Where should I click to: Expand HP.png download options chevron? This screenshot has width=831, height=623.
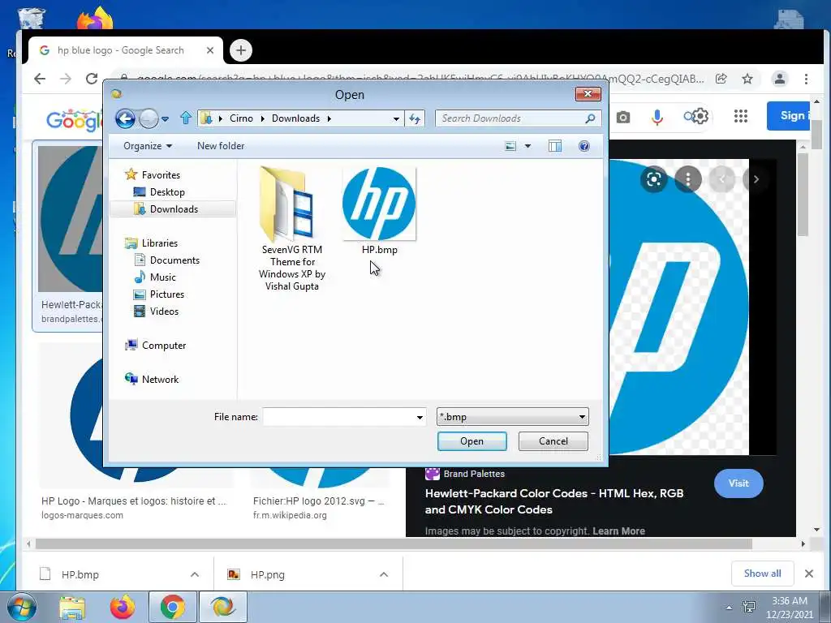pyautogui.click(x=384, y=574)
